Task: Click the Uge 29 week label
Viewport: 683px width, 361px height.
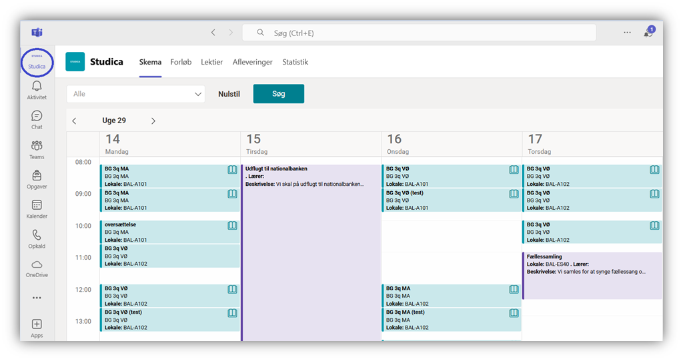Action: pos(114,121)
